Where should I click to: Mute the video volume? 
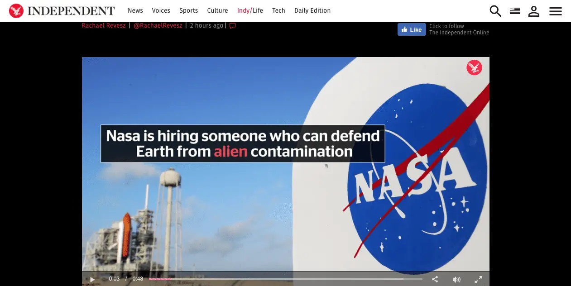click(x=456, y=279)
